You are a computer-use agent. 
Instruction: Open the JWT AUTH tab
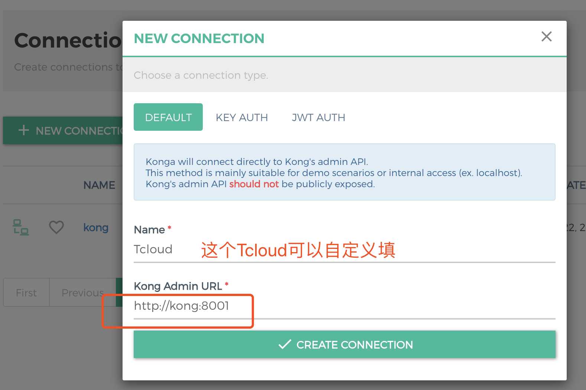pos(318,117)
